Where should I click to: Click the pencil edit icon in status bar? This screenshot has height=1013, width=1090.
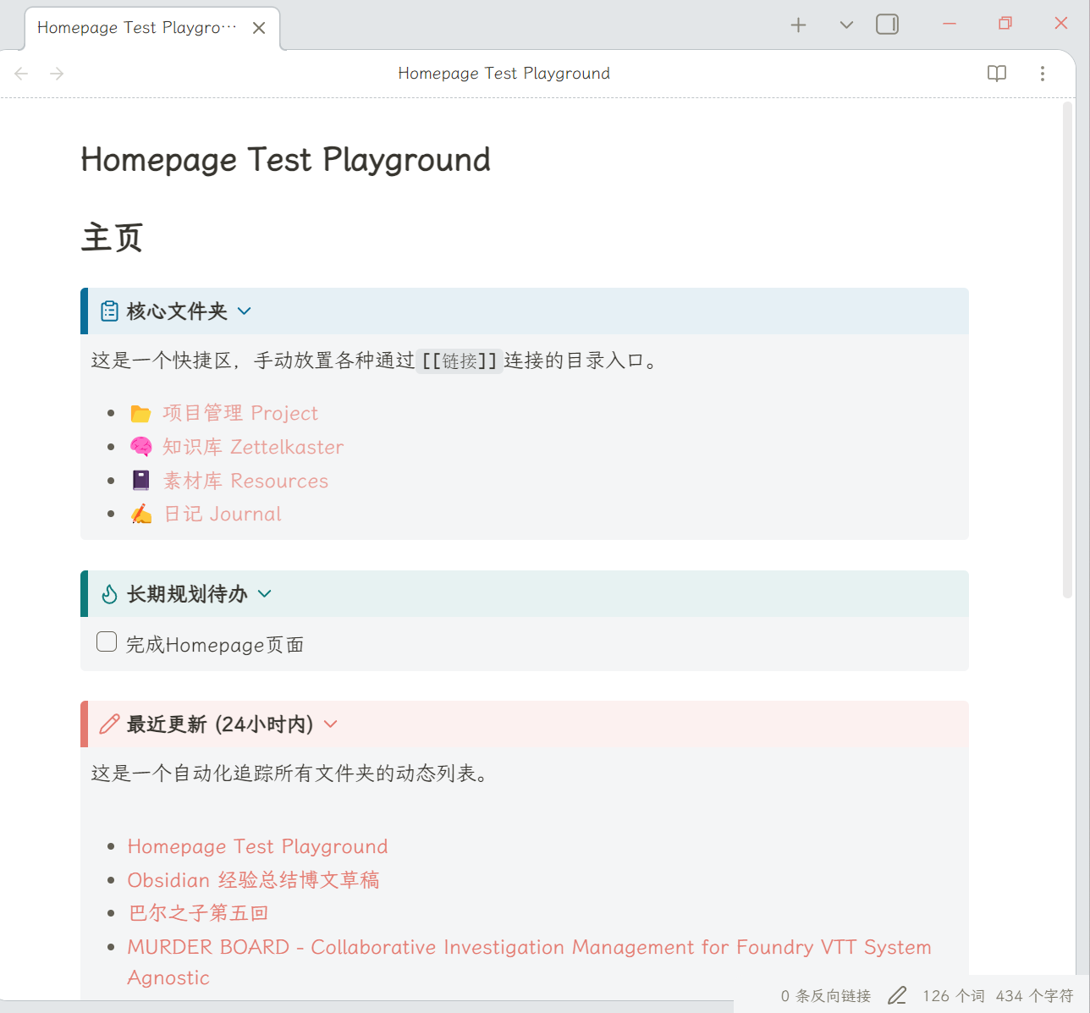897,996
